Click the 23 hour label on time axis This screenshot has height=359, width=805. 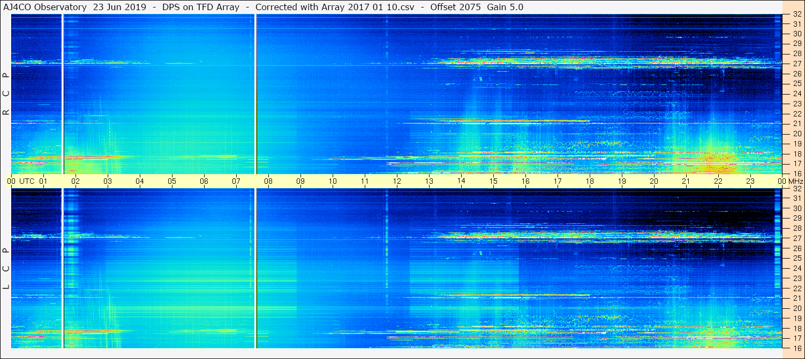tap(750, 181)
